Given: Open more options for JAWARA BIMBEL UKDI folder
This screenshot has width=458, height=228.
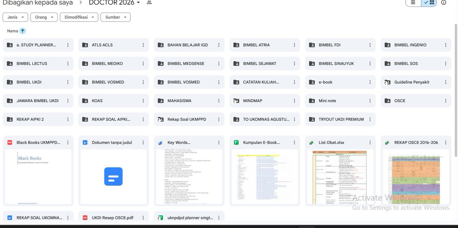Looking at the screenshot, I should (x=68, y=101).
